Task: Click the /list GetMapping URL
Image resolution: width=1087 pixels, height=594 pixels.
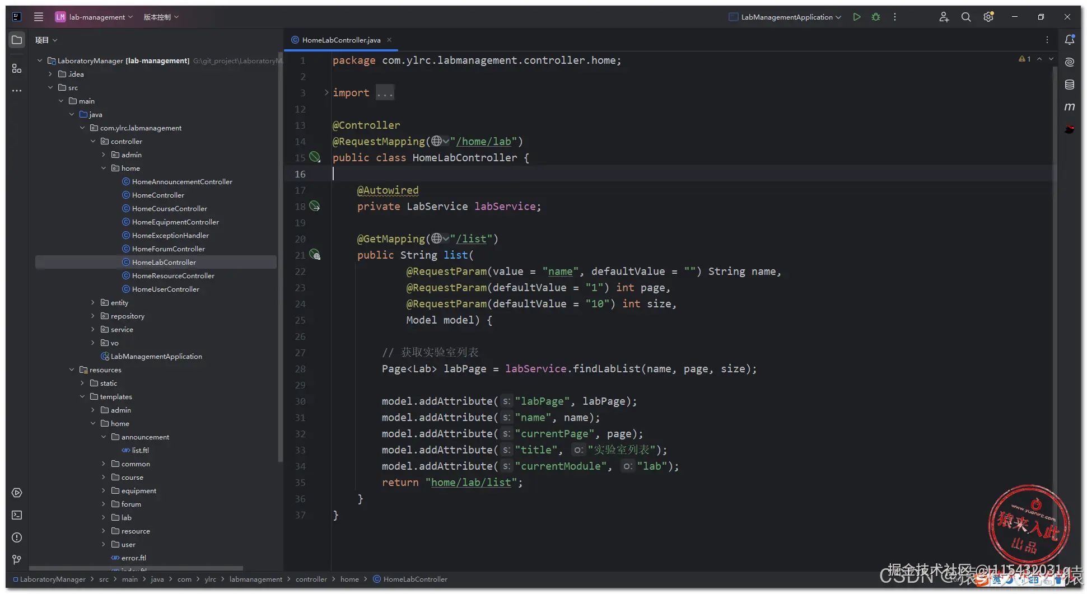Action: [x=471, y=238]
